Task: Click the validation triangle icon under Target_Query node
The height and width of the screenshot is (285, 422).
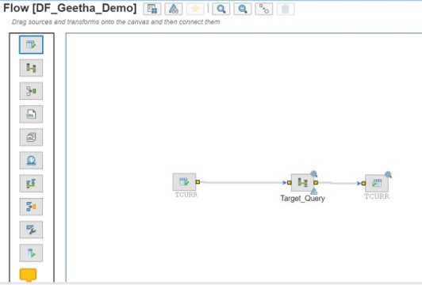Action: tap(314, 192)
